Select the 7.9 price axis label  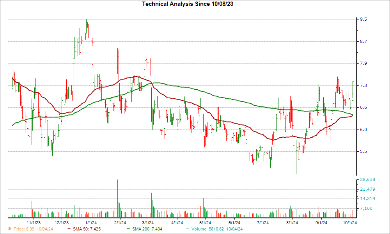click(363, 63)
